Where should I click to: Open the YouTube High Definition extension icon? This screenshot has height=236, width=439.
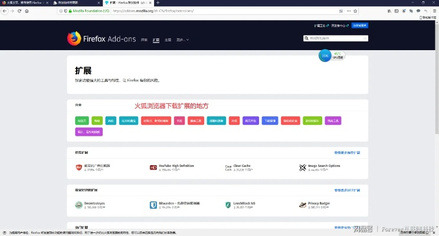153,168
